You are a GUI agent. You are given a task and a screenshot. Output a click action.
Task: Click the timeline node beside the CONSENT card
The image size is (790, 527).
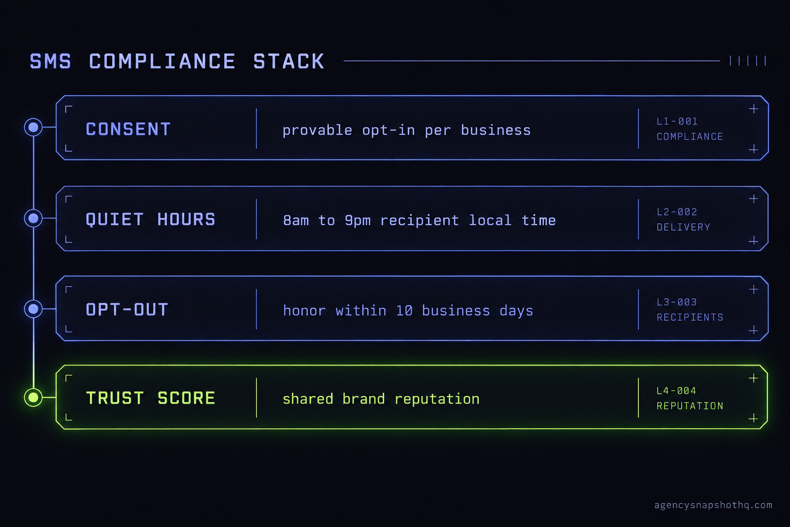tap(33, 127)
